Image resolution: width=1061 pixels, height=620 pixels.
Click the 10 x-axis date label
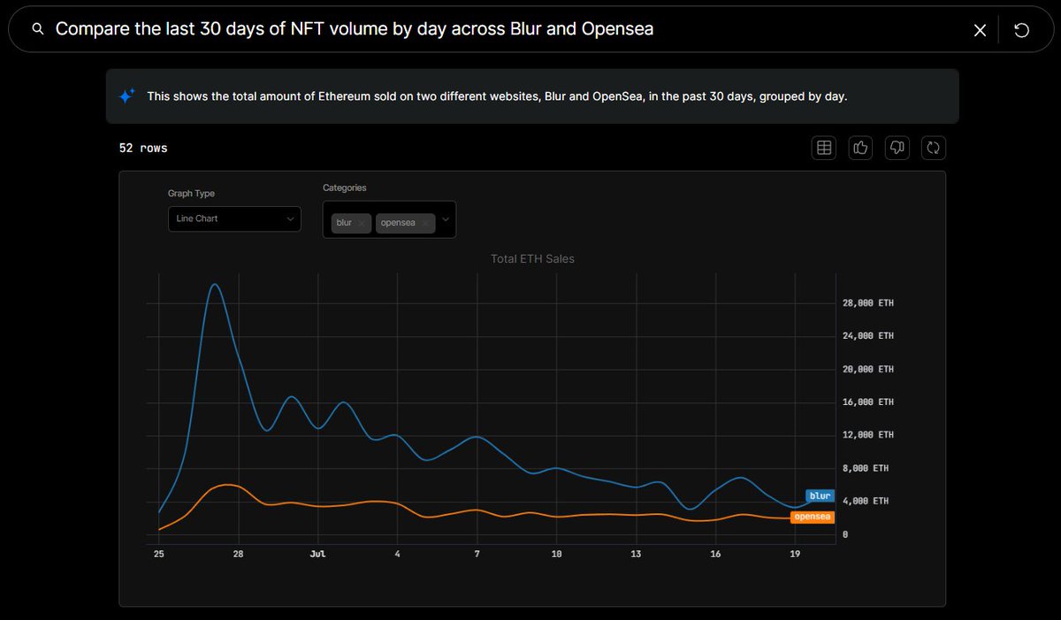point(556,554)
